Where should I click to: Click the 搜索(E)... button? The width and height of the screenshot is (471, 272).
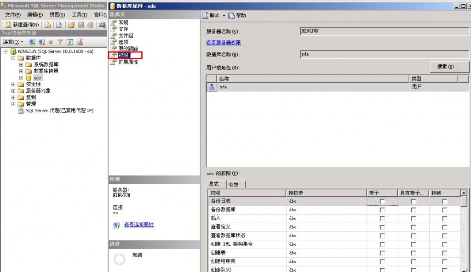tap(449, 67)
